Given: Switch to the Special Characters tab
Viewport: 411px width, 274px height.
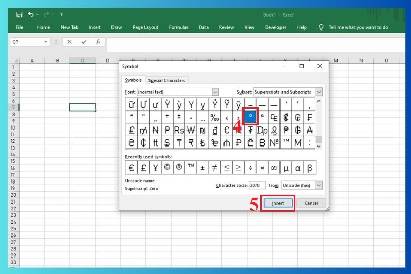Looking at the screenshot, I should 166,80.
